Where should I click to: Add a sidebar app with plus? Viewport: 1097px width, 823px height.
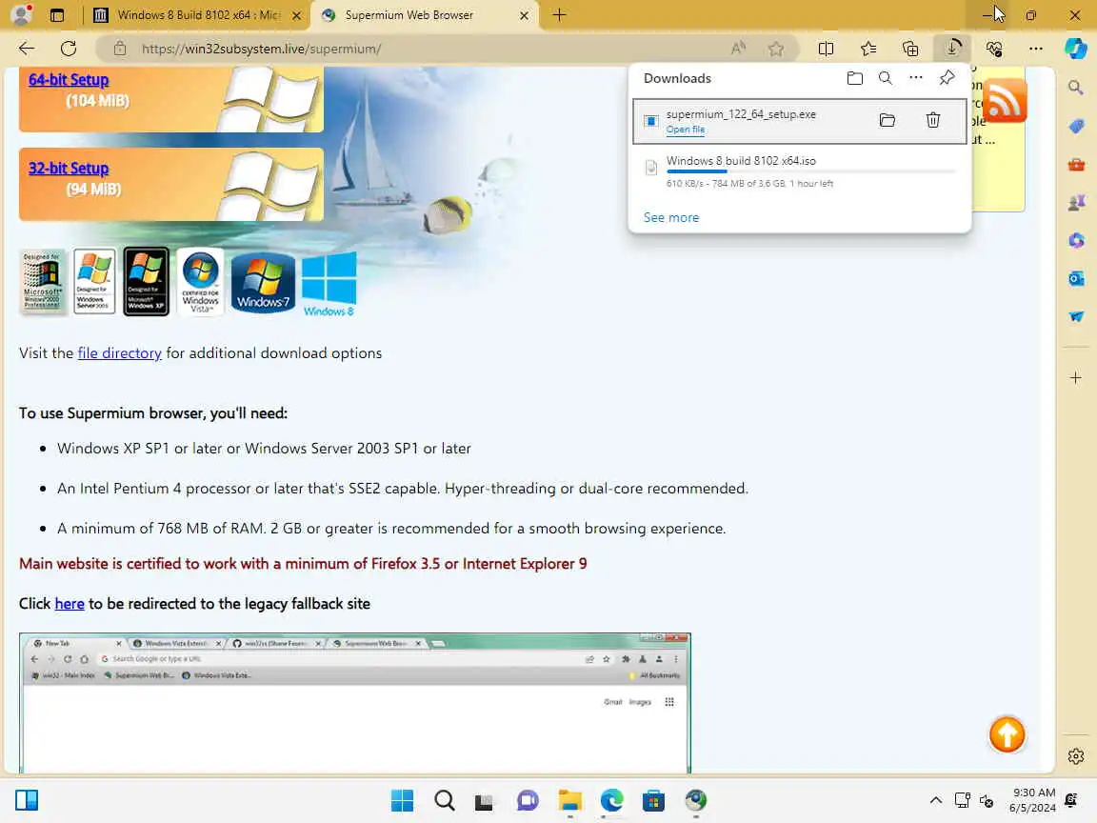coord(1076,378)
